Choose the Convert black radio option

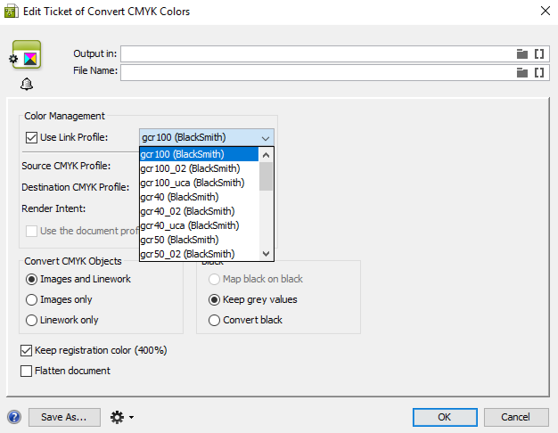click(214, 320)
